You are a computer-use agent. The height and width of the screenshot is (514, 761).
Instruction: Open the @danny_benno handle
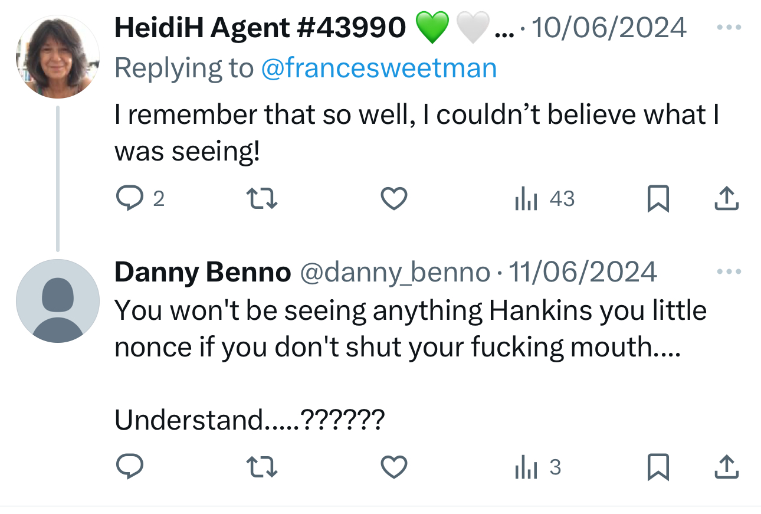click(x=395, y=272)
